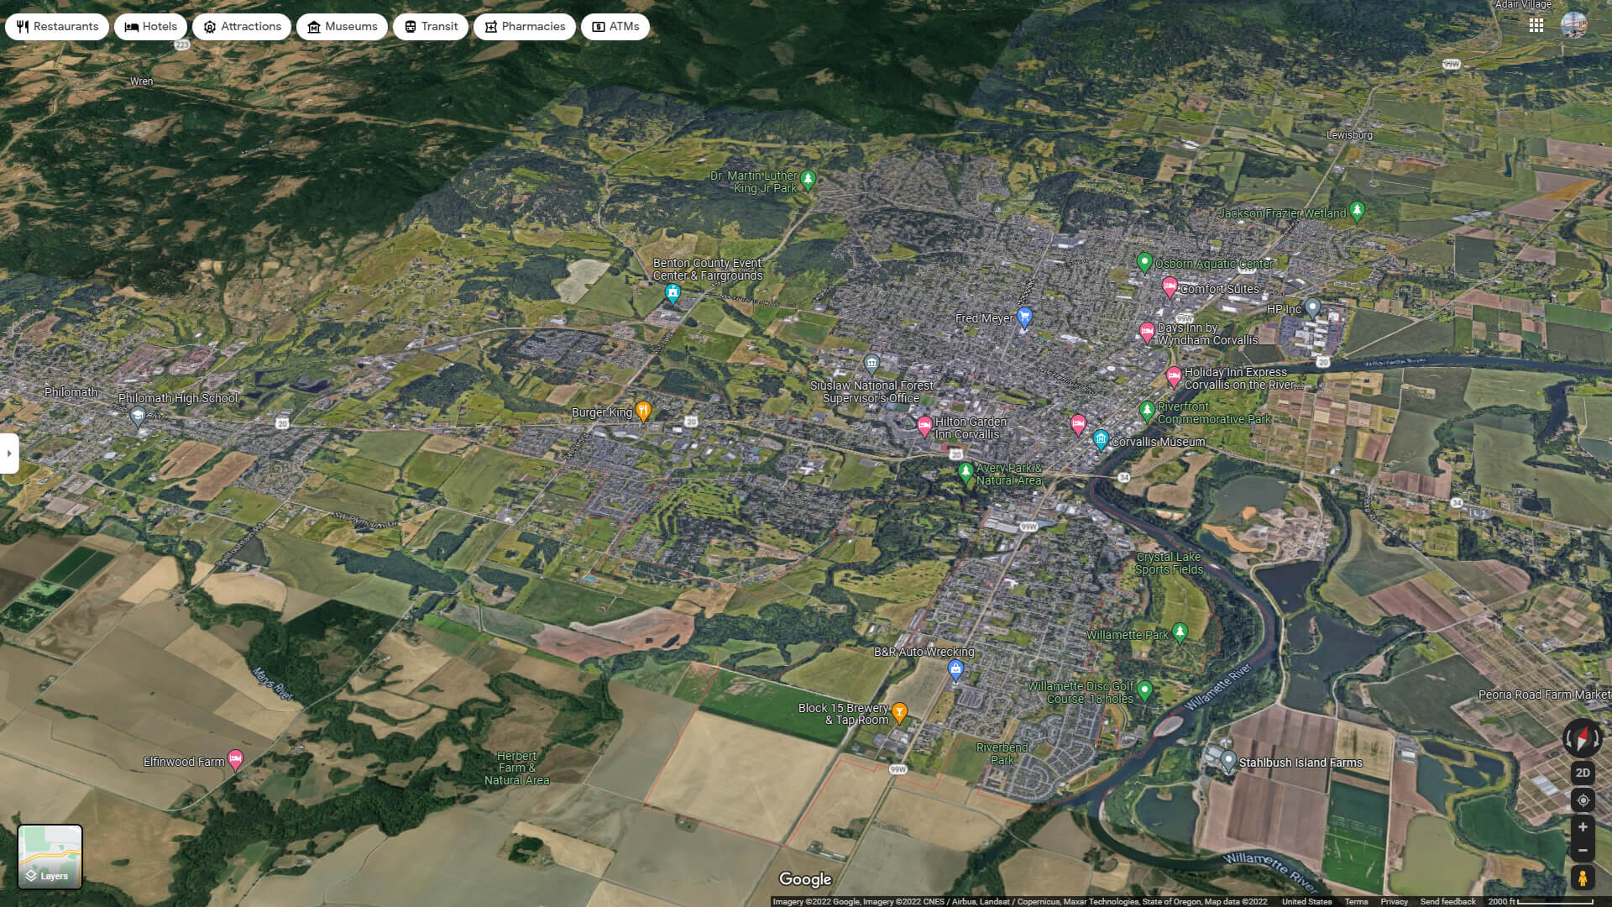
Task: Expand the left side panel chevron
Action: 8,453
